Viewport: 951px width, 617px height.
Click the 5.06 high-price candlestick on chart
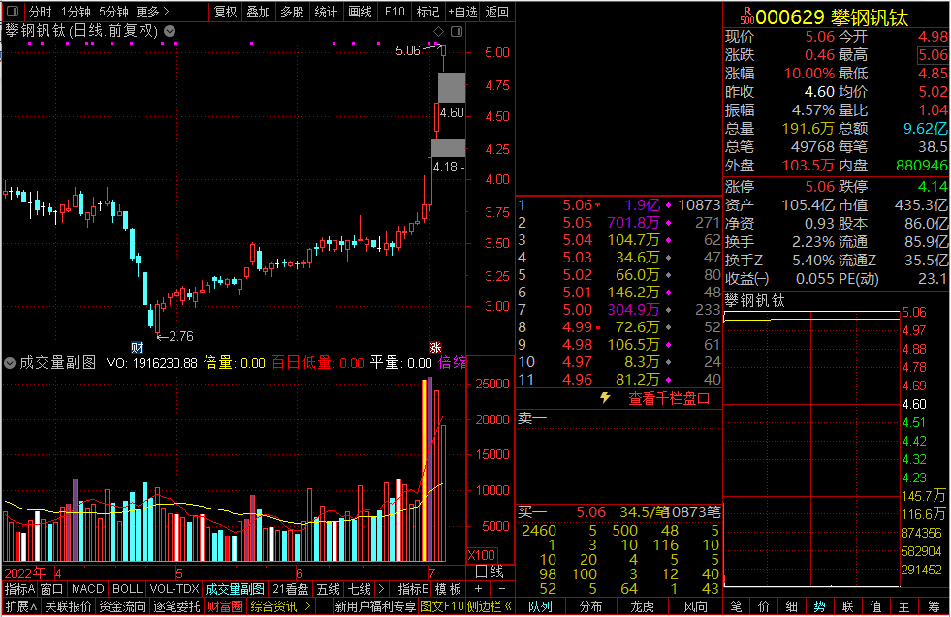tap(443, 50)
